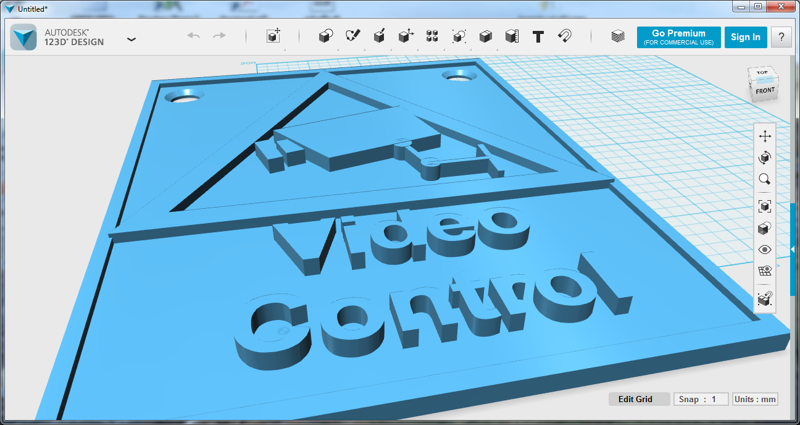800x425 pixels.
Task: Expand the blue side panel arrow
Action: click(793, 249)
